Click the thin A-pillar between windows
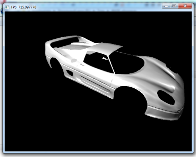The height and width of the screenshot is (157, 196). tap(111, 65)
